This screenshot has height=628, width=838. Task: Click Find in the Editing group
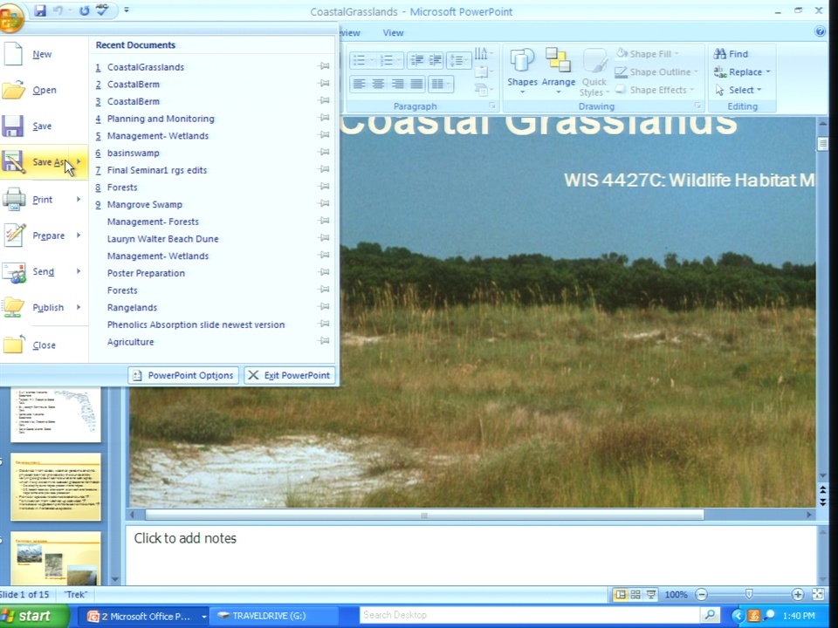(731, 53)
